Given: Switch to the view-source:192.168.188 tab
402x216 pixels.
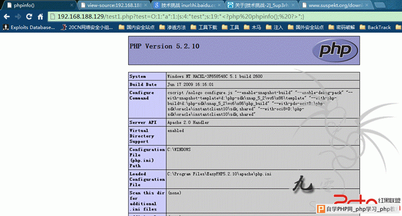Looking at the screenshot, I should (x=115, y=5).
